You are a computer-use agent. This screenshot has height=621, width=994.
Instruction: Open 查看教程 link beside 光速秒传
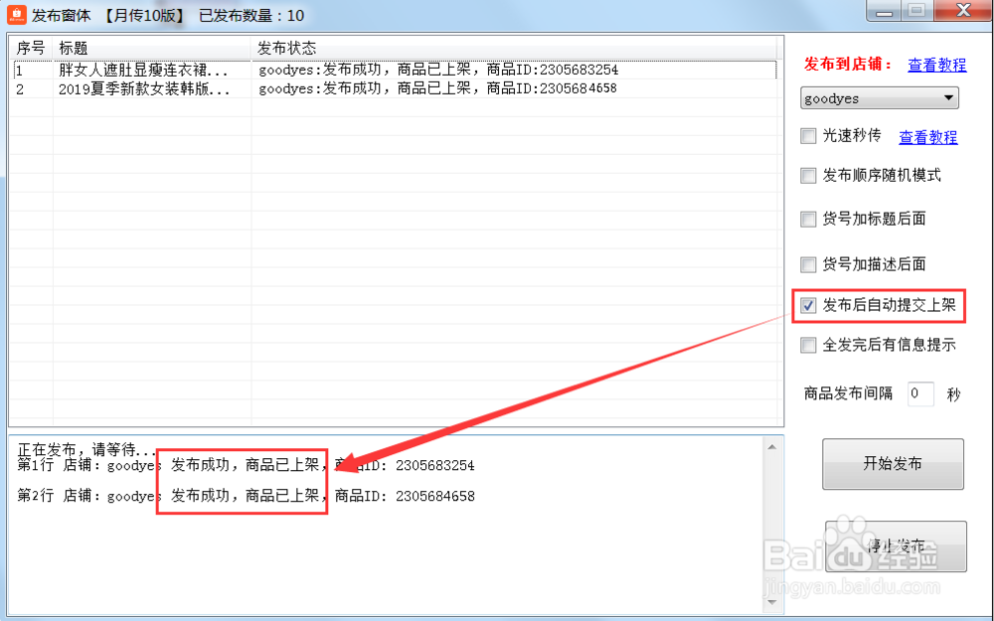[x=927, y=137]
